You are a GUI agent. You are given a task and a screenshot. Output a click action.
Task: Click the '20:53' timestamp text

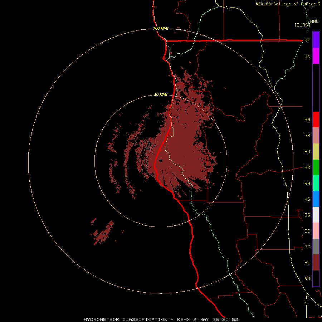(230, 319)
